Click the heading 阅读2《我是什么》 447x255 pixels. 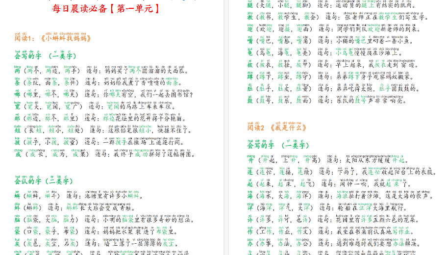[277, 127]
